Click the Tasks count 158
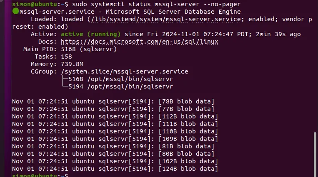 [x=66, y=57]
